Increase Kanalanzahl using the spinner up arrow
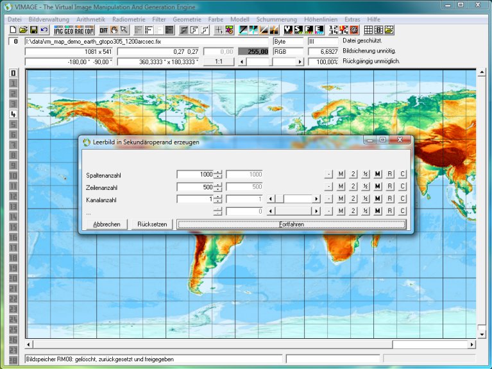This screenshot has height=369, width=492. pos(219,197)
